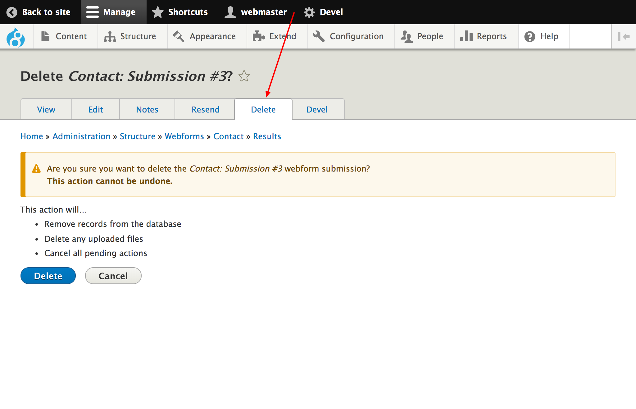Click the Shortcuts star icon
Image resolution: width=636 pixels, height=409 pixels.
click(x=158, y=12)
